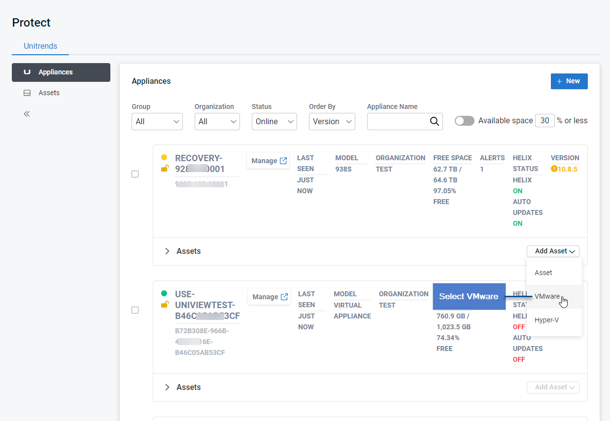Image resolution: width=610 pixels, height=421 pixels.
Task: Select VMware from Add Asset menu
Action: pos(554,296)
